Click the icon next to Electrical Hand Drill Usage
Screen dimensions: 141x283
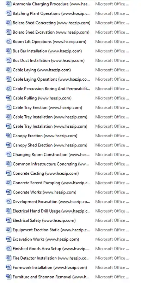[x=8, y=211]
